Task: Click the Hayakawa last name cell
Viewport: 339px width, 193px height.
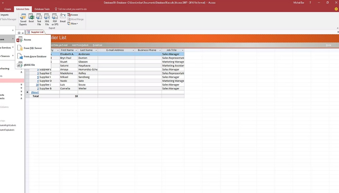Action: pyautogui.click(x=88, y=65)
